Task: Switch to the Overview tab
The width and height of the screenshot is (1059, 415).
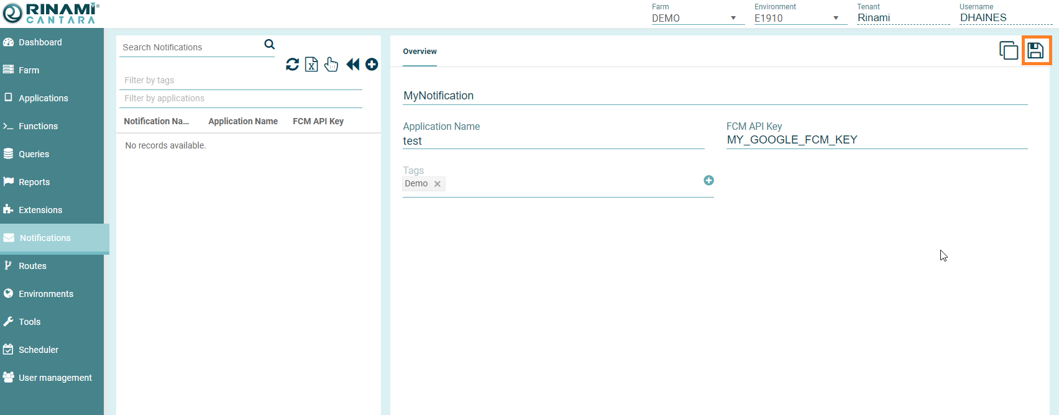Action: 419,52
